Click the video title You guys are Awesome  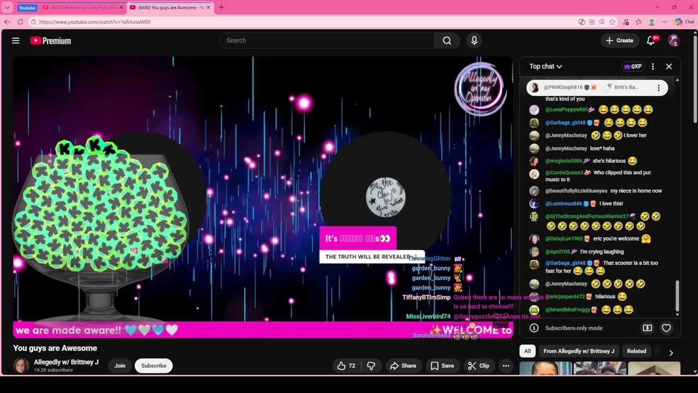55,348
